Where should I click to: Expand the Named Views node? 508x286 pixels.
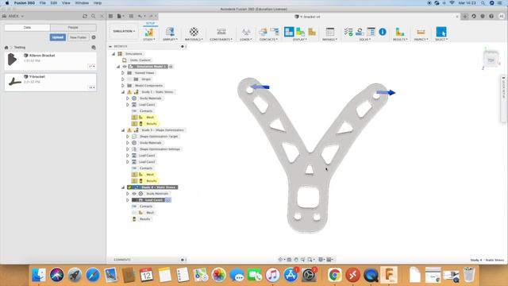123,73
